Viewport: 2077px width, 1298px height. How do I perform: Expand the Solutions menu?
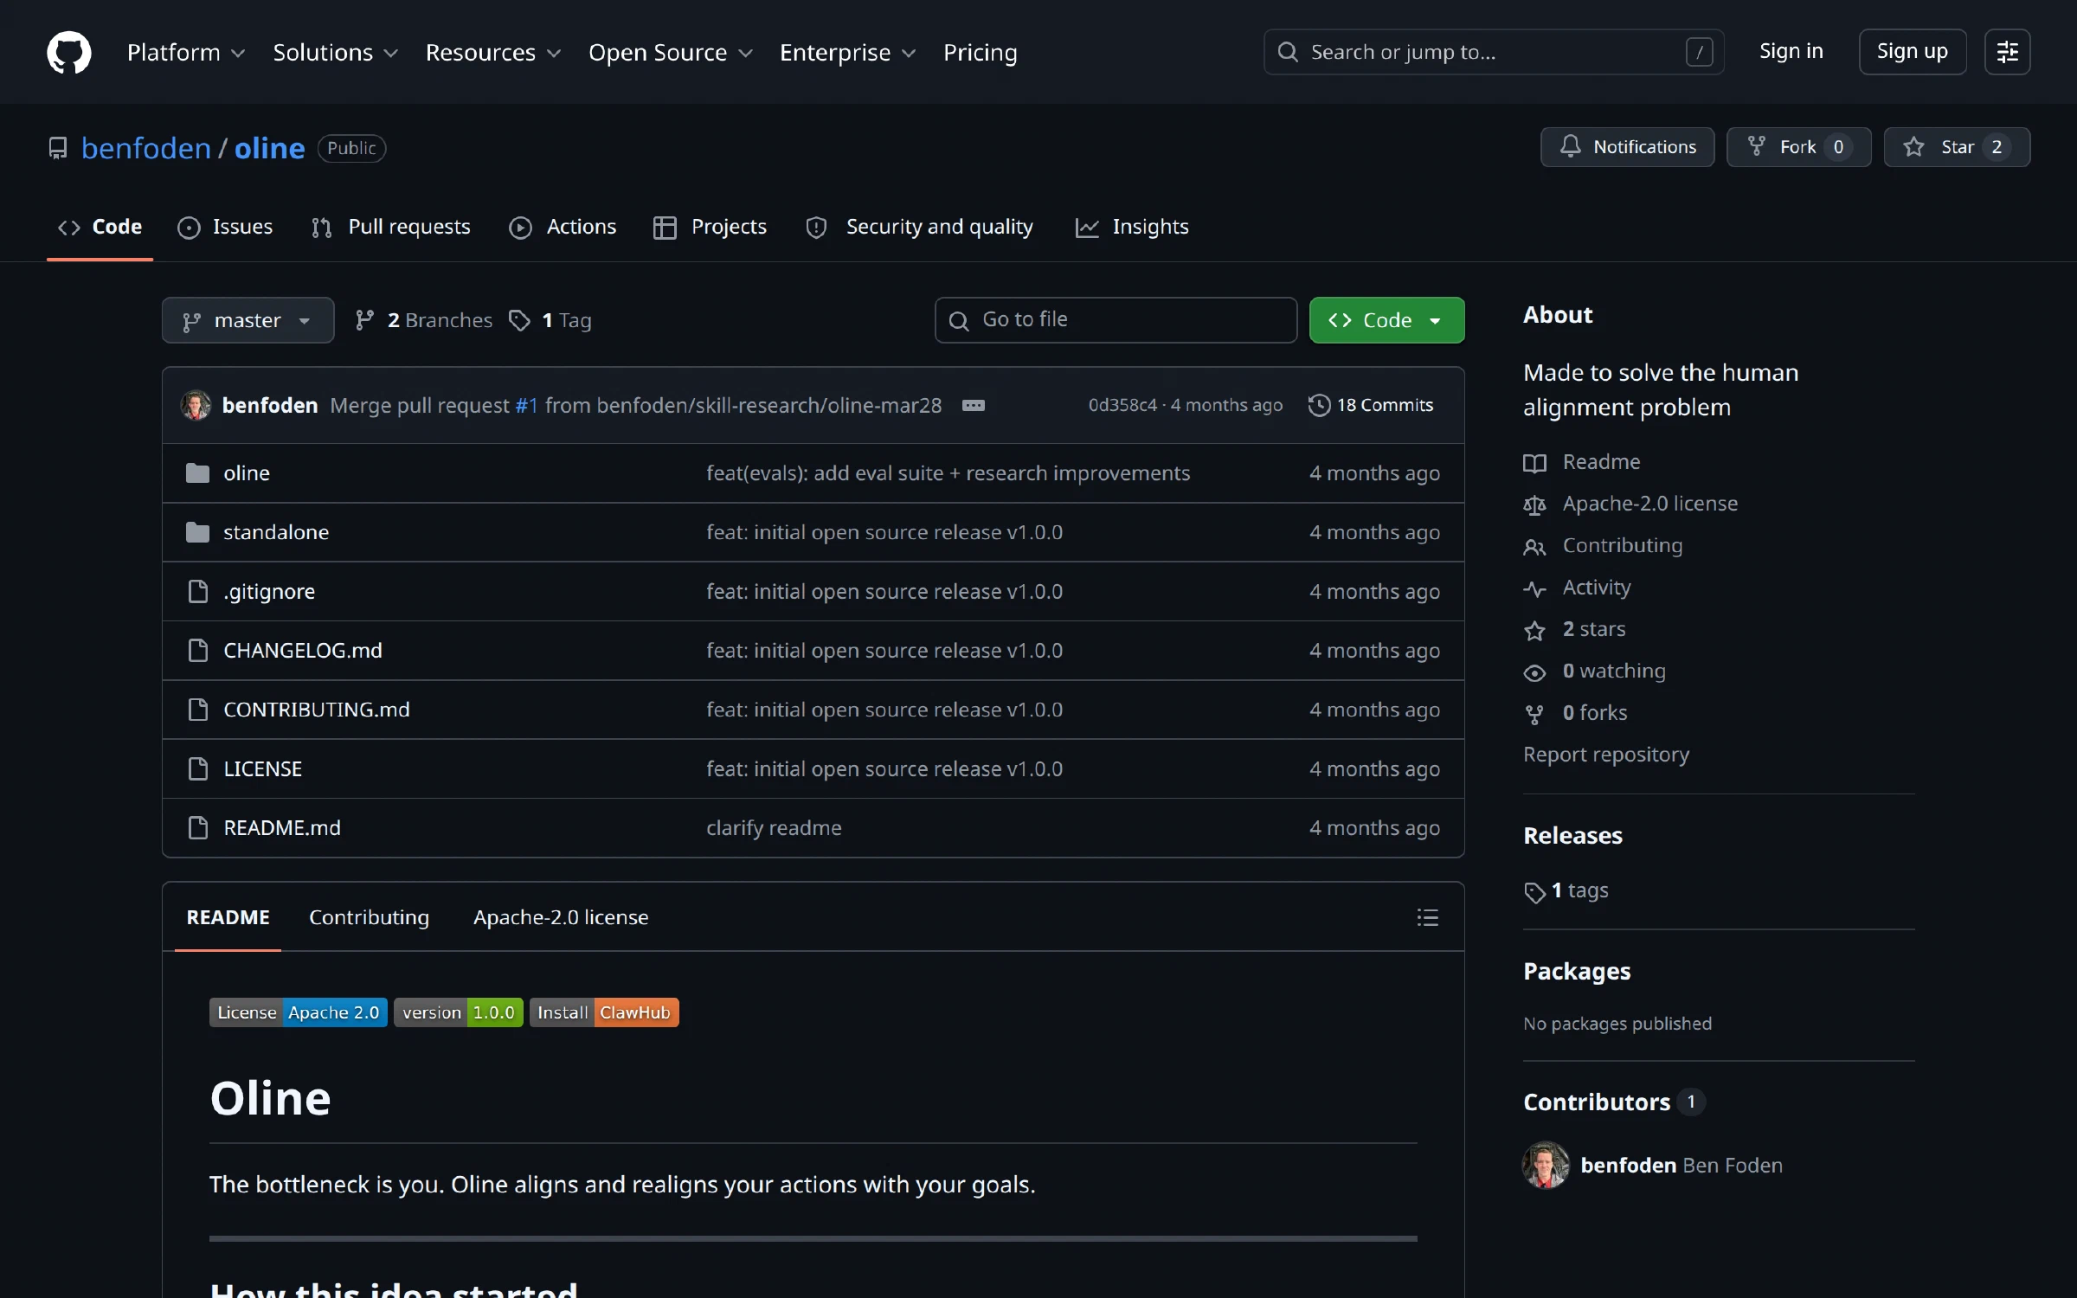tap(336, 53)
